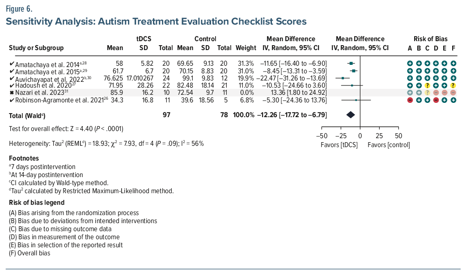Click Amatachaya 2014 column A green plus
This screenshot has width=466, height=275.
coord(410,64)
